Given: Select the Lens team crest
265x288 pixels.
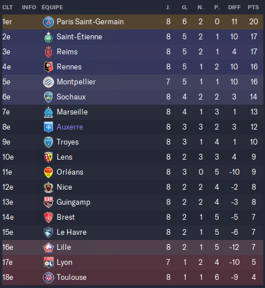Looking at the screenshot, I should pyautogui.click(x=48, y=157).
